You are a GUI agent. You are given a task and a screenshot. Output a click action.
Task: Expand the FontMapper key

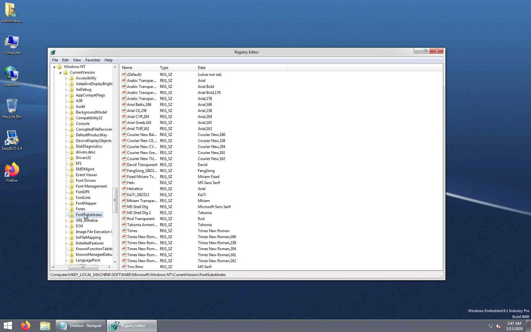pyautogui.click(x=66, y=203)
